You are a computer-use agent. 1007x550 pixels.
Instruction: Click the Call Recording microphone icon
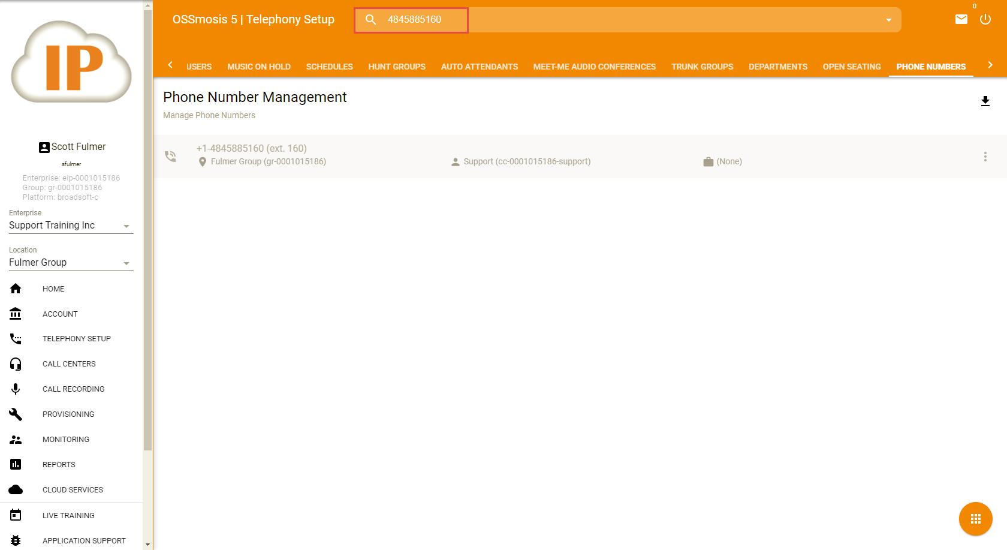pyautogui.click(x=16, y=389)
